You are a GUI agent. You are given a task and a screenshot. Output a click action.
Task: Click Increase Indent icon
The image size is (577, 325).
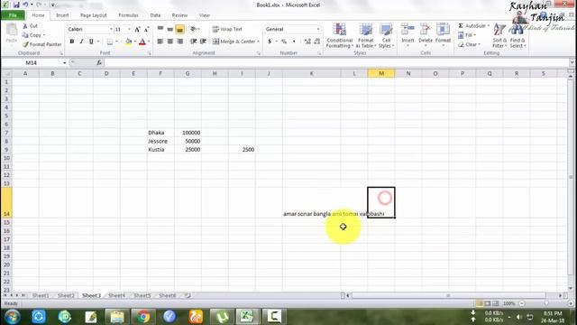203,42
